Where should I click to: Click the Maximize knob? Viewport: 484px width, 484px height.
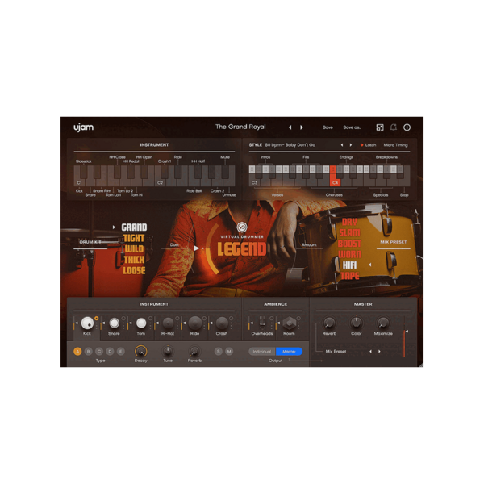point(383,323)
